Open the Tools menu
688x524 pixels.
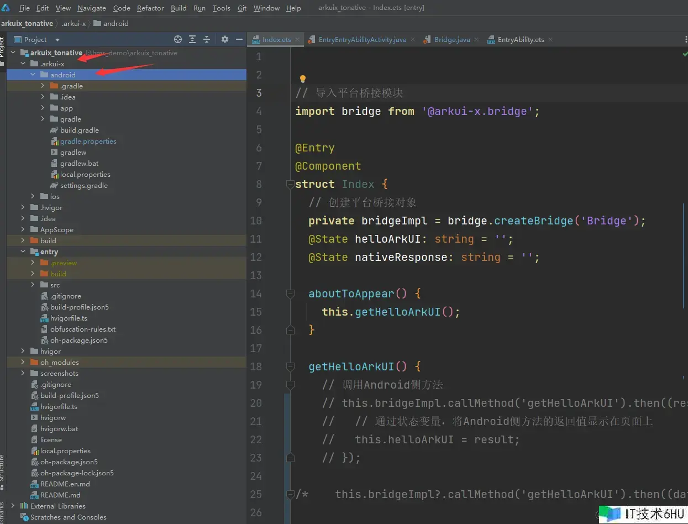coord(221,8)
